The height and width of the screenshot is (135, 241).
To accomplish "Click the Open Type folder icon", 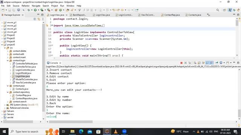I will click(68, 10).
